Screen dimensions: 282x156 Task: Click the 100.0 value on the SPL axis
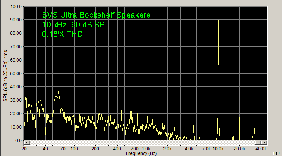click(15, 6)
